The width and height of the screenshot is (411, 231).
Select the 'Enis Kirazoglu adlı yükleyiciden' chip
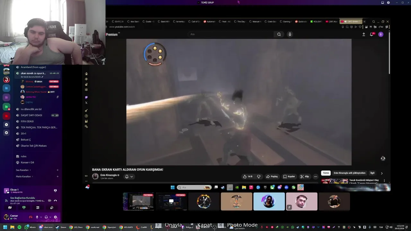pyautogui.click(x=349, y=173)
